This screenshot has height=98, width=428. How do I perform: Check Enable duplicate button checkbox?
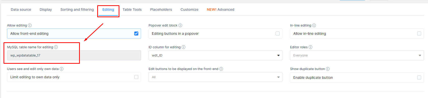tap(419, 77)
